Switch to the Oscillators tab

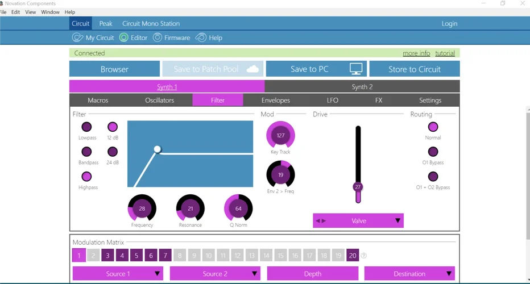[x=160, y=101]
